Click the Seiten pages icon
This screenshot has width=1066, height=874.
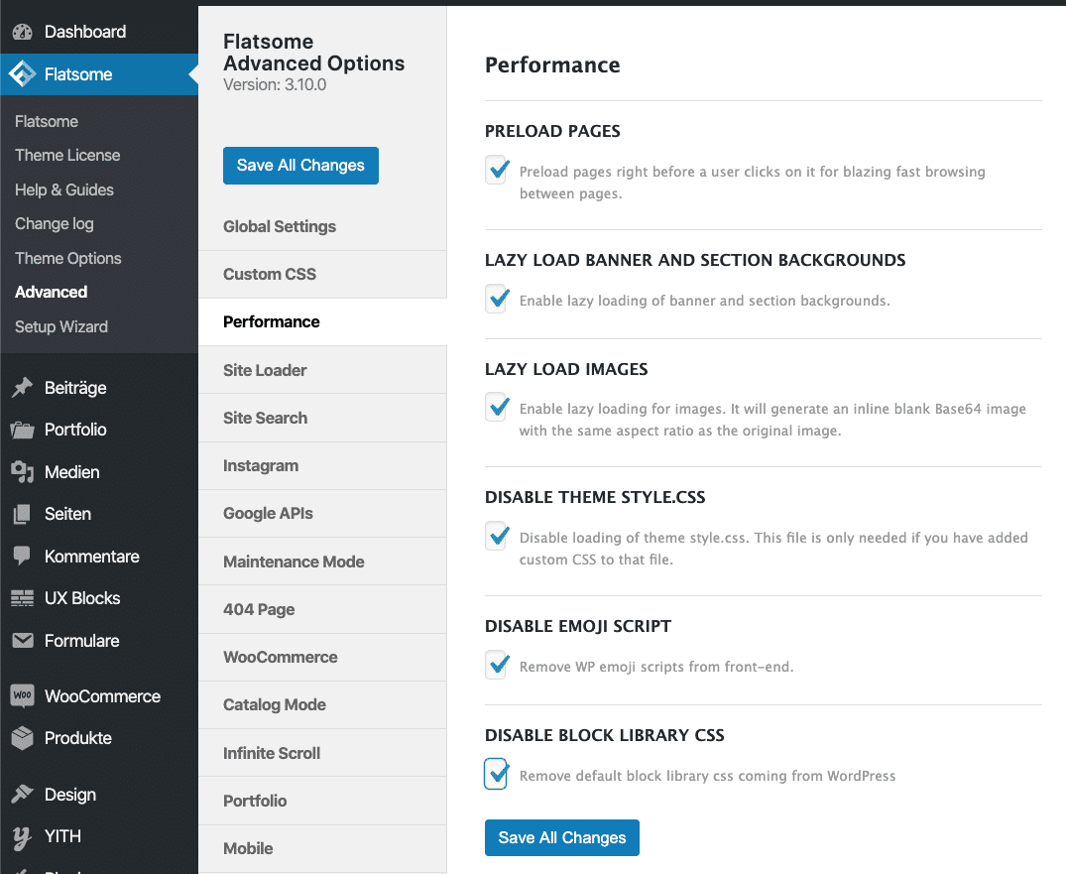click(x=23, y=514)
